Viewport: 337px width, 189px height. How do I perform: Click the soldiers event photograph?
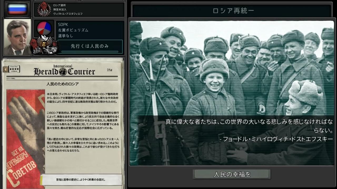tap(232, 93)
